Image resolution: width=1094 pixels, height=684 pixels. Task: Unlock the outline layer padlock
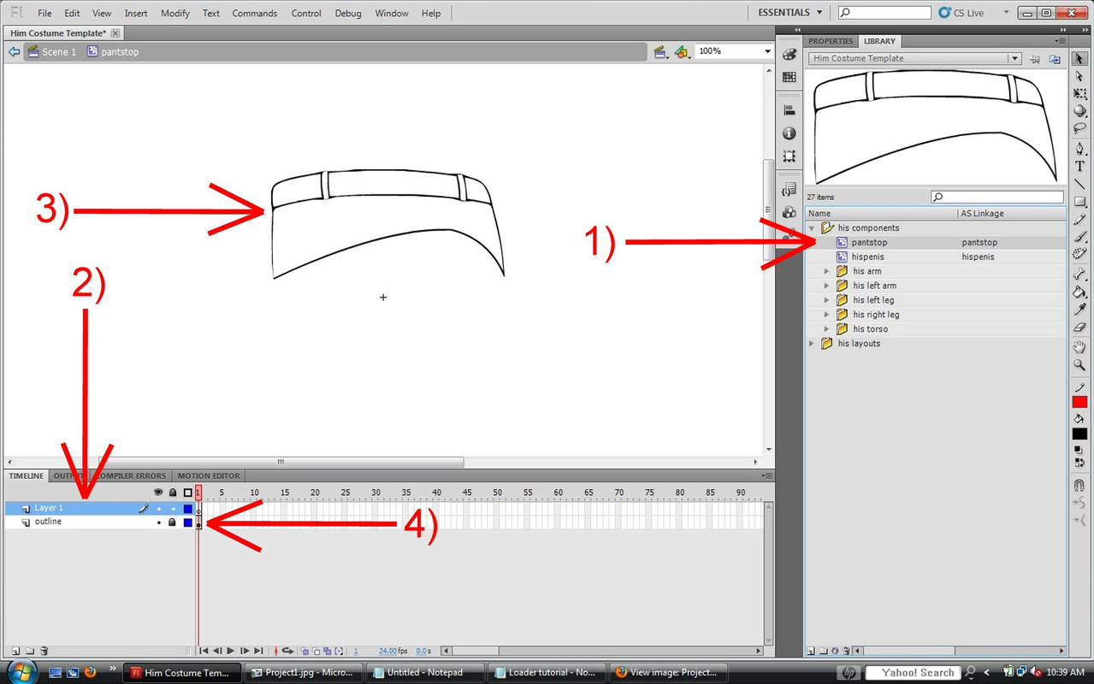[172, 522]
